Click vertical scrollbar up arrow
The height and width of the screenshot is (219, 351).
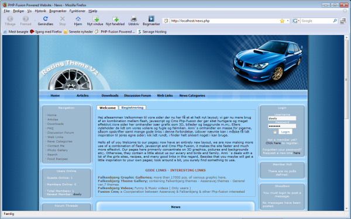346,37
